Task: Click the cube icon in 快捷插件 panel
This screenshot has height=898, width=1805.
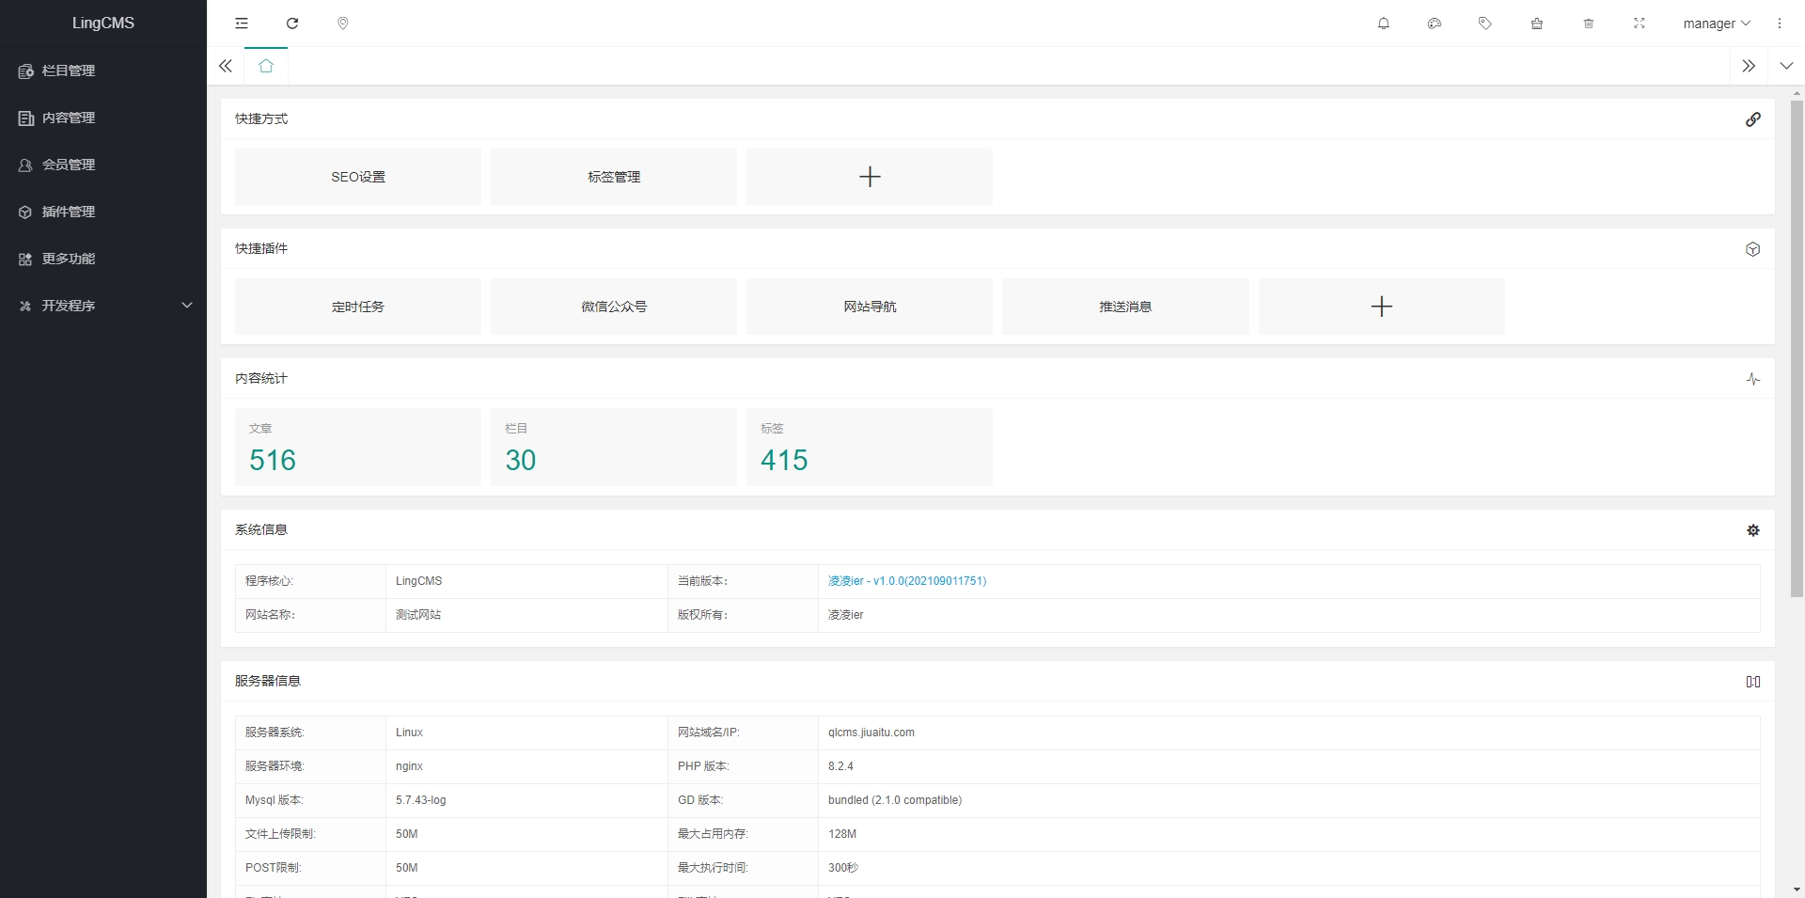Action: [x=1753, y=249]
